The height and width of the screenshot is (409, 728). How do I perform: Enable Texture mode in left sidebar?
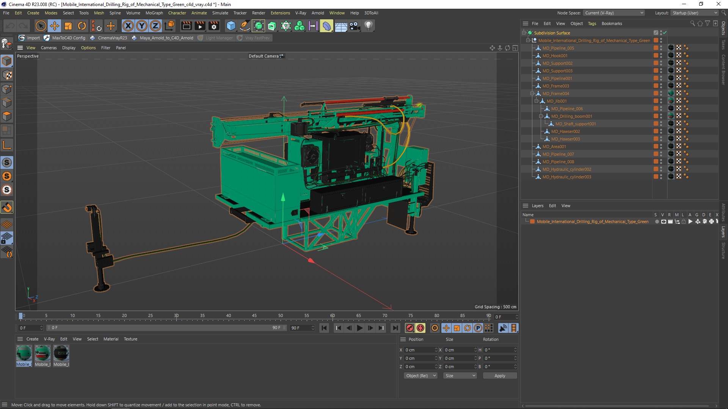point(7,75)
